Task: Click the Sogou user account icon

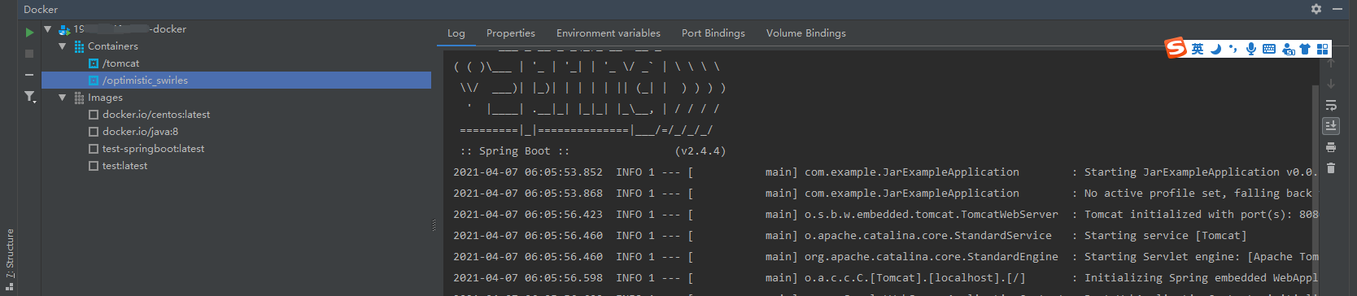Action: 1288,49
